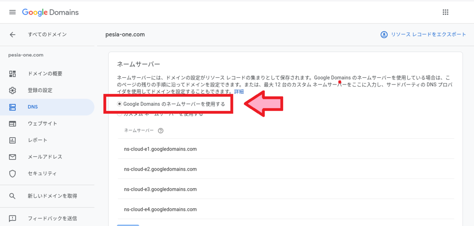Click the DNS server icon in sidebar
Screen dimensions: 474x226
(x=12, y=107)
